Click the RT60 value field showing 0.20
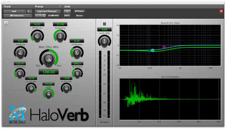 pyautogui.click(x=37, y=24)
